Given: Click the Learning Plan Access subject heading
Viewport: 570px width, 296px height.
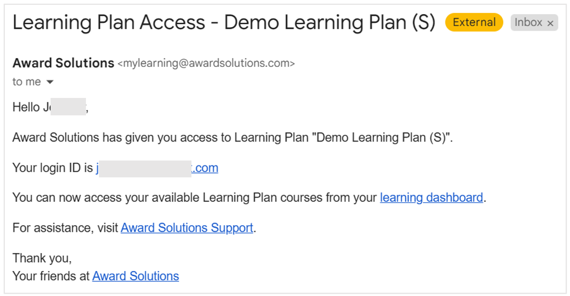Looking at the screenshot, I should point(224,22).
